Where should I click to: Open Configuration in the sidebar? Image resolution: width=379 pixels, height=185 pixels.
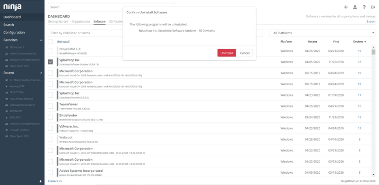(x=14, y=32)
